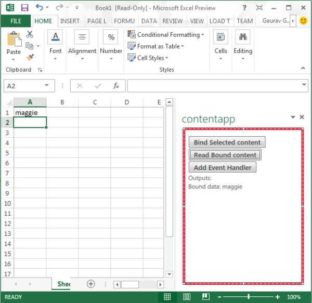The image size is (312, 303).
Task: Select row header 5
Action: pos(7,153)
